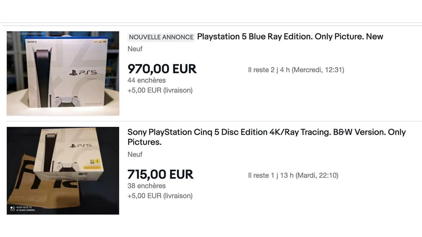Click 'Neuf' condition under the Disc Edition listing
This screenshot has height=237, width=422.
point(135,155)
